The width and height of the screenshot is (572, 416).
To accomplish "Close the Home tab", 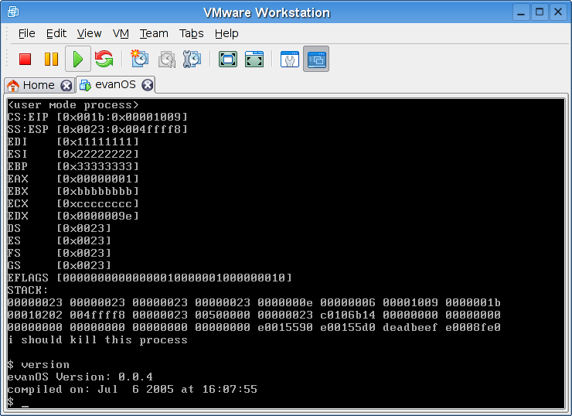I will click(66, 85).
